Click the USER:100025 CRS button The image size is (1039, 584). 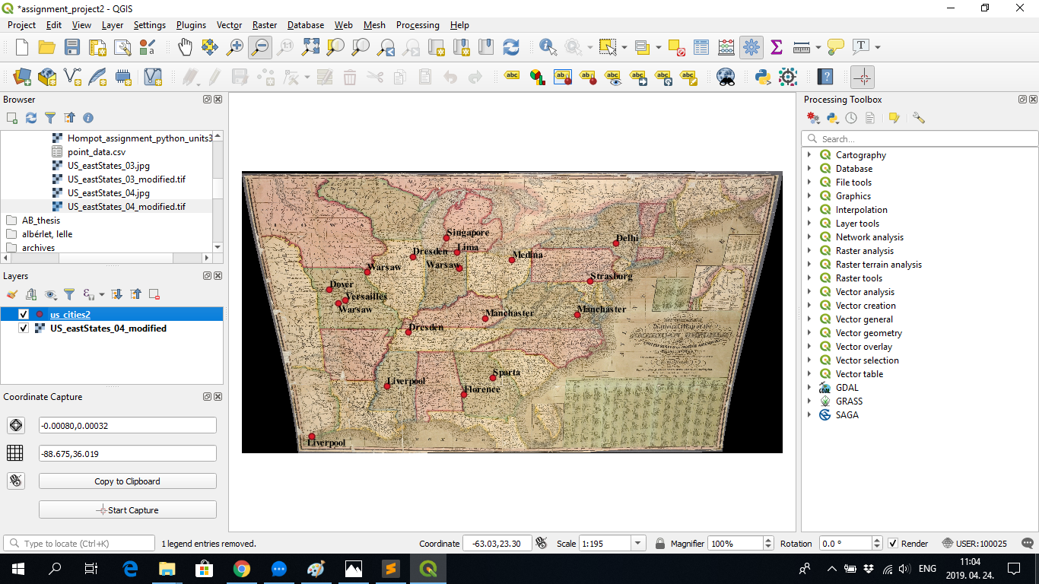coord(974,544)
